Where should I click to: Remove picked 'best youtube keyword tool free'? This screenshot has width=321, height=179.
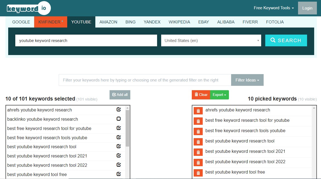click(198, 173)
